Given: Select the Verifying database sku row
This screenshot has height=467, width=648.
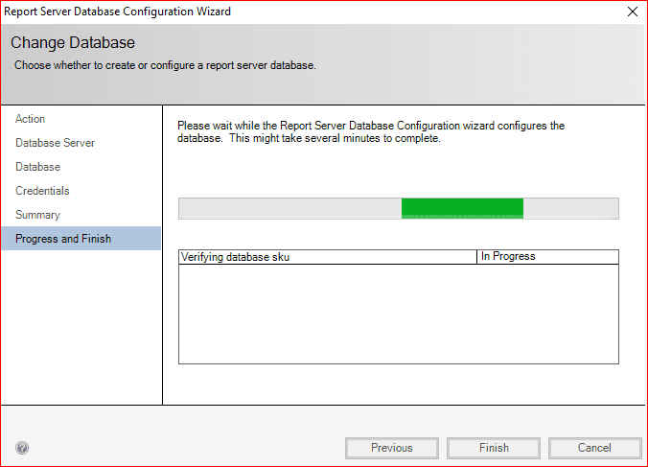Looking at the screenshot, I should click(326, 257).
